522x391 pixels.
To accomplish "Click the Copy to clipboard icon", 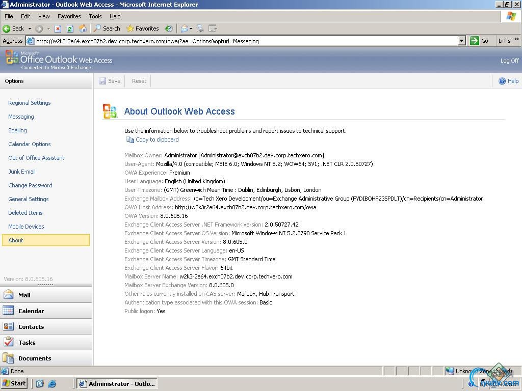I will (130, 139).
